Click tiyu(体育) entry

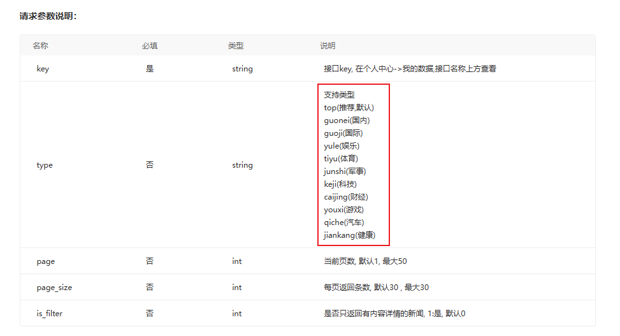point(341,159)
